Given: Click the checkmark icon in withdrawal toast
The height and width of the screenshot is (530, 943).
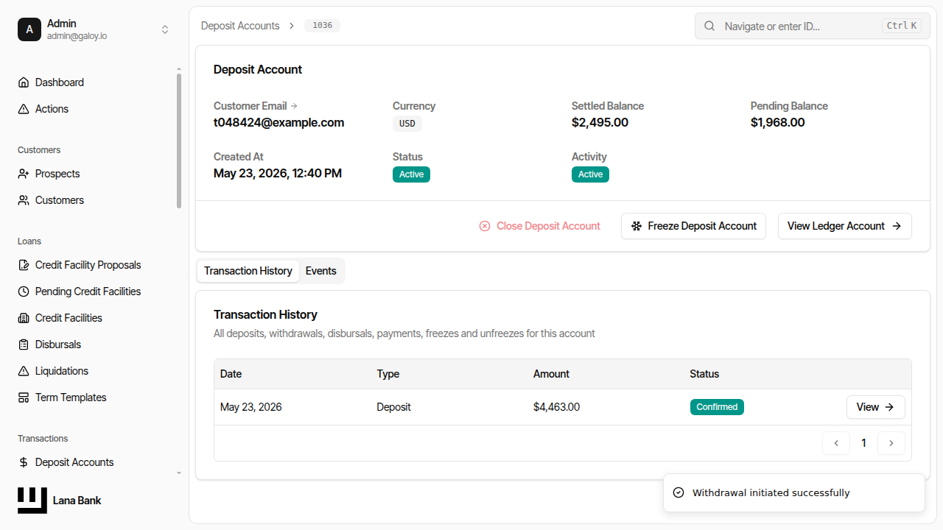Looking at the screenshot, I should click(679, 492).
